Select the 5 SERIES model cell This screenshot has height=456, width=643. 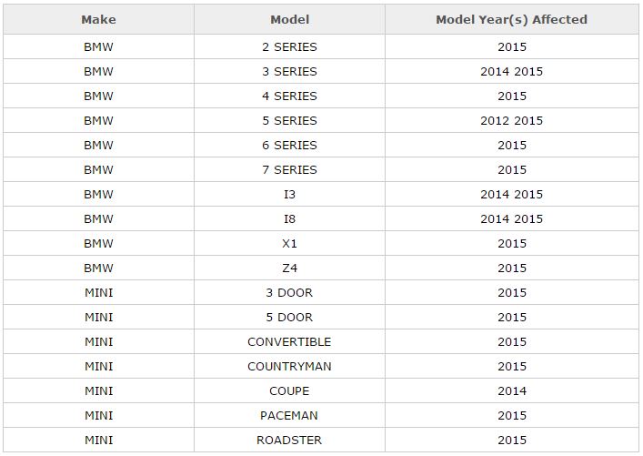pos(289,121)
